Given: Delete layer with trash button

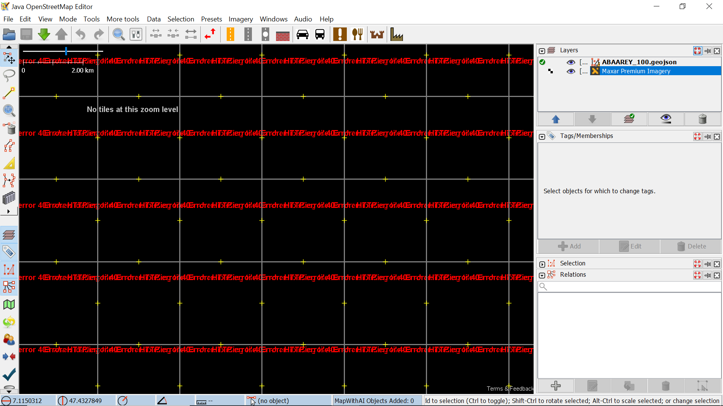Looking at the screenshot, I should click(x=703, y=119).
